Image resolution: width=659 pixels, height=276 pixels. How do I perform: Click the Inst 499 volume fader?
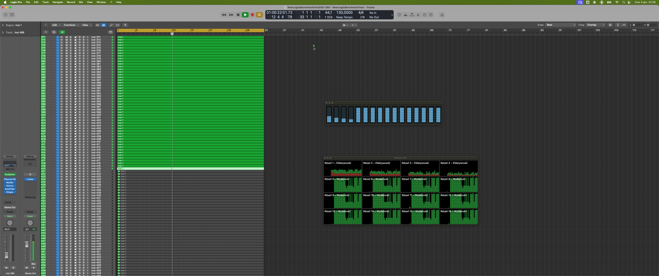click(6, 255)
